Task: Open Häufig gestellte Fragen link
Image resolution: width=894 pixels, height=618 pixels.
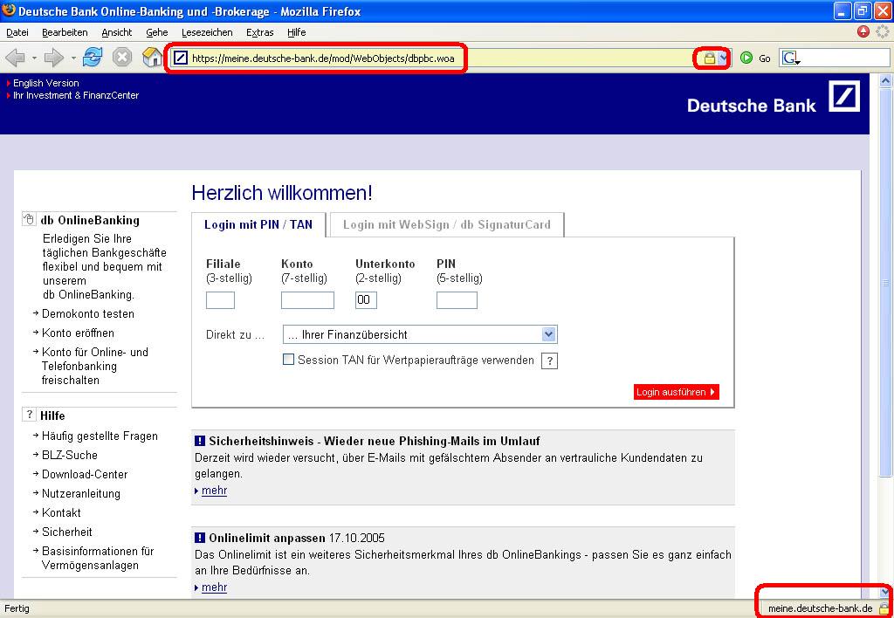Action: click(100, 436)
